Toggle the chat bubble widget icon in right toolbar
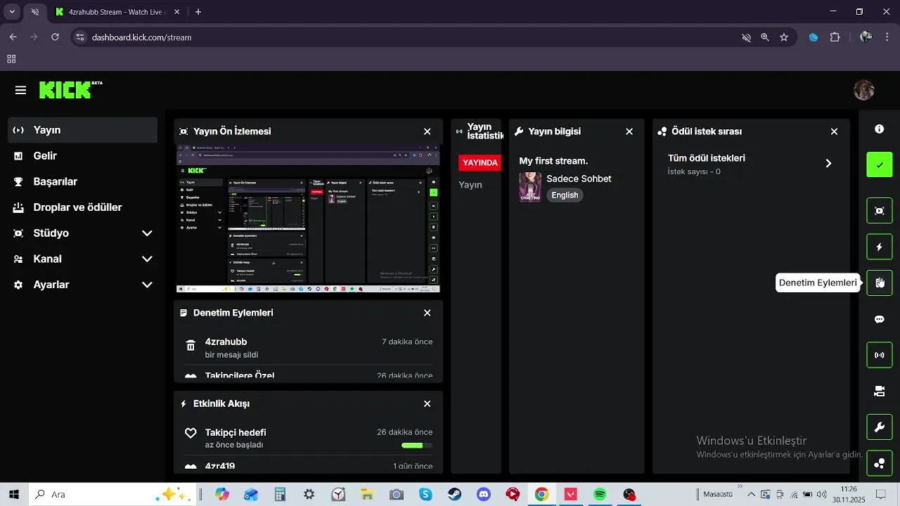Viewport: 900px width, 506px height. click(x=879, y=319)
